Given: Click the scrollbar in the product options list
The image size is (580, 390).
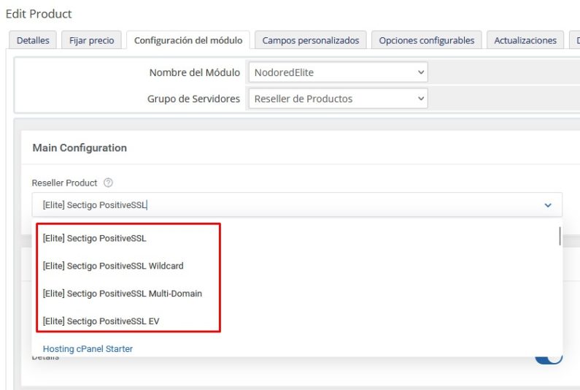Looking at the screenshot, I should click(560, 237).
